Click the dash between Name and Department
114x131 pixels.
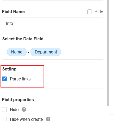coord(28,52)
